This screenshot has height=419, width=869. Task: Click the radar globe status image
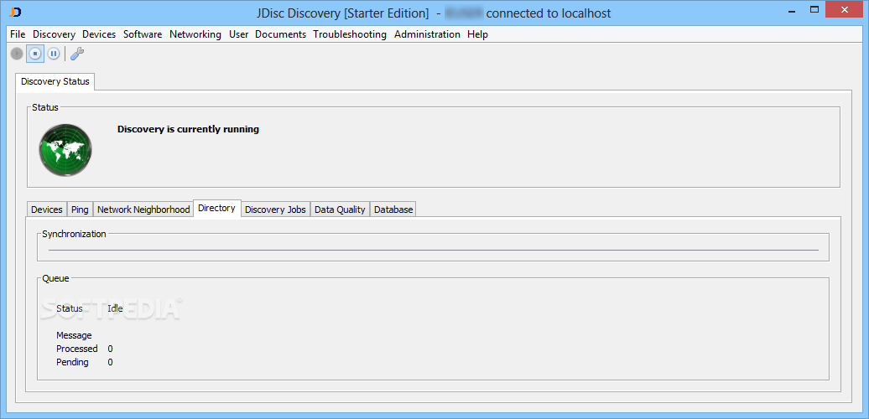tap(65, 150)
